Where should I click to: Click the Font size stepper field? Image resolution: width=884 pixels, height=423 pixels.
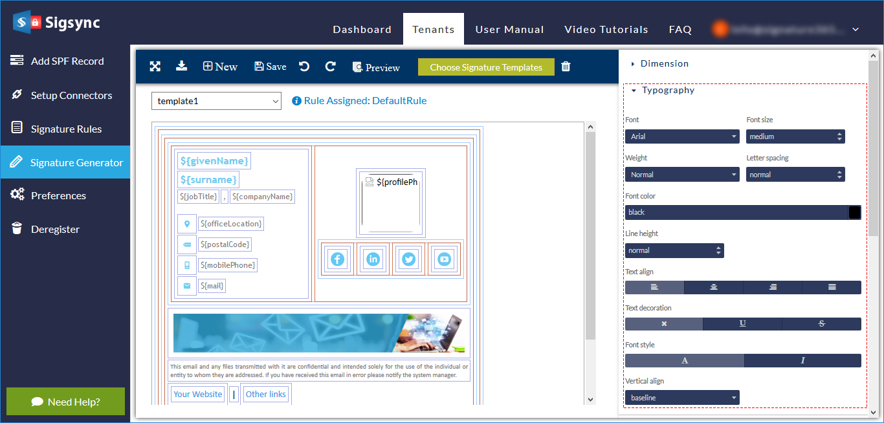pos(795,136)
